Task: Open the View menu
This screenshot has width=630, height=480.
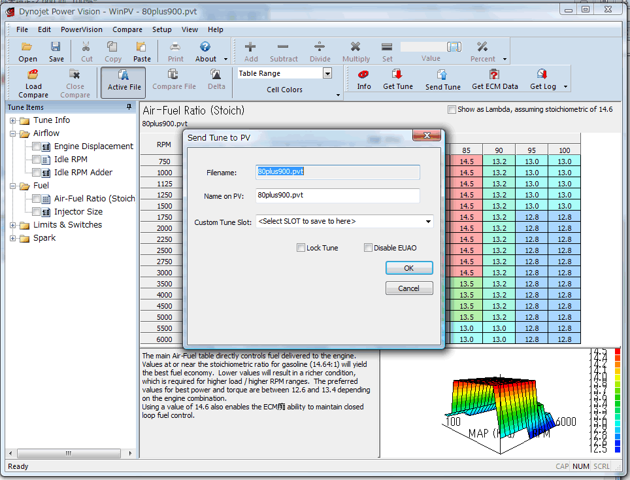Action: (x=190, y=29)
